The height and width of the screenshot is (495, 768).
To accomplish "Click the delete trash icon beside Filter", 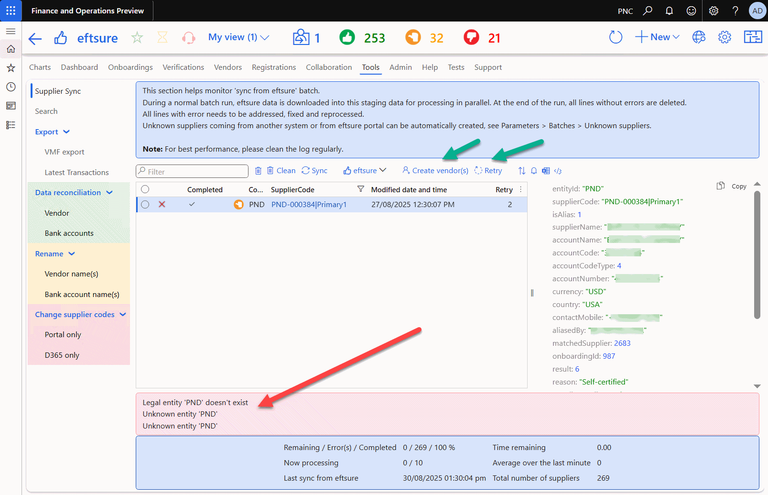I will [258, 171].
